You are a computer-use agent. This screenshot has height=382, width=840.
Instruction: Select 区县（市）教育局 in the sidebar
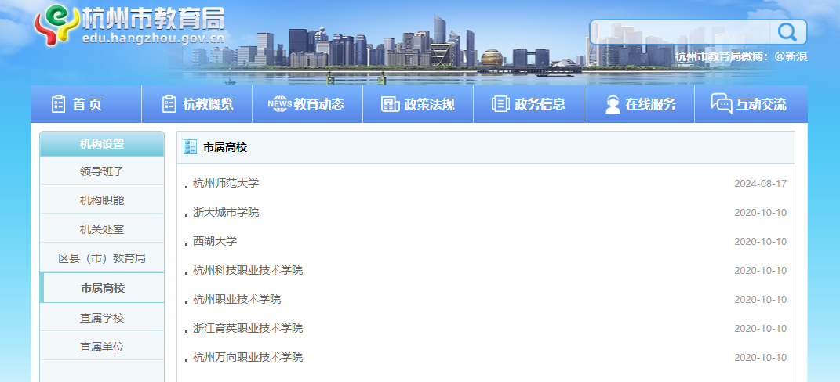click(x=102, y=258)
